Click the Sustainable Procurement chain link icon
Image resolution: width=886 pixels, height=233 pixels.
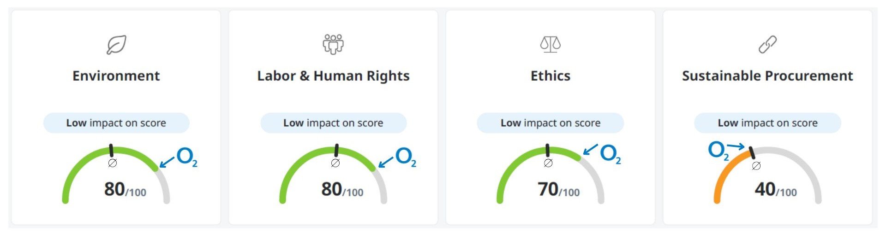[x=767, y=45]
